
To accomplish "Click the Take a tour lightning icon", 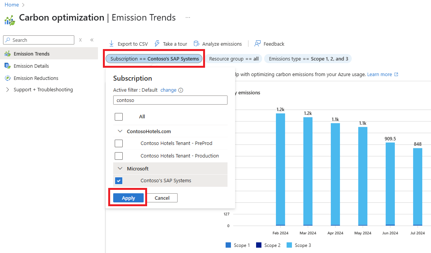I will 157,44.
